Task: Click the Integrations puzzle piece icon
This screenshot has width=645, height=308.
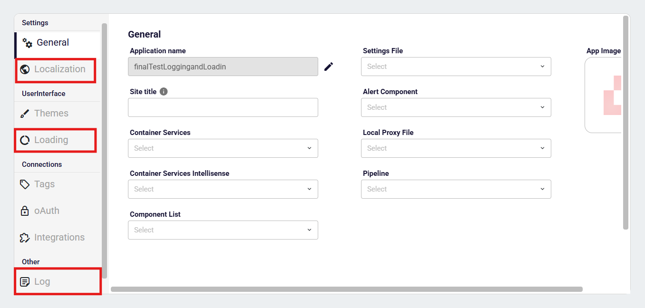Action: point(25,238)
